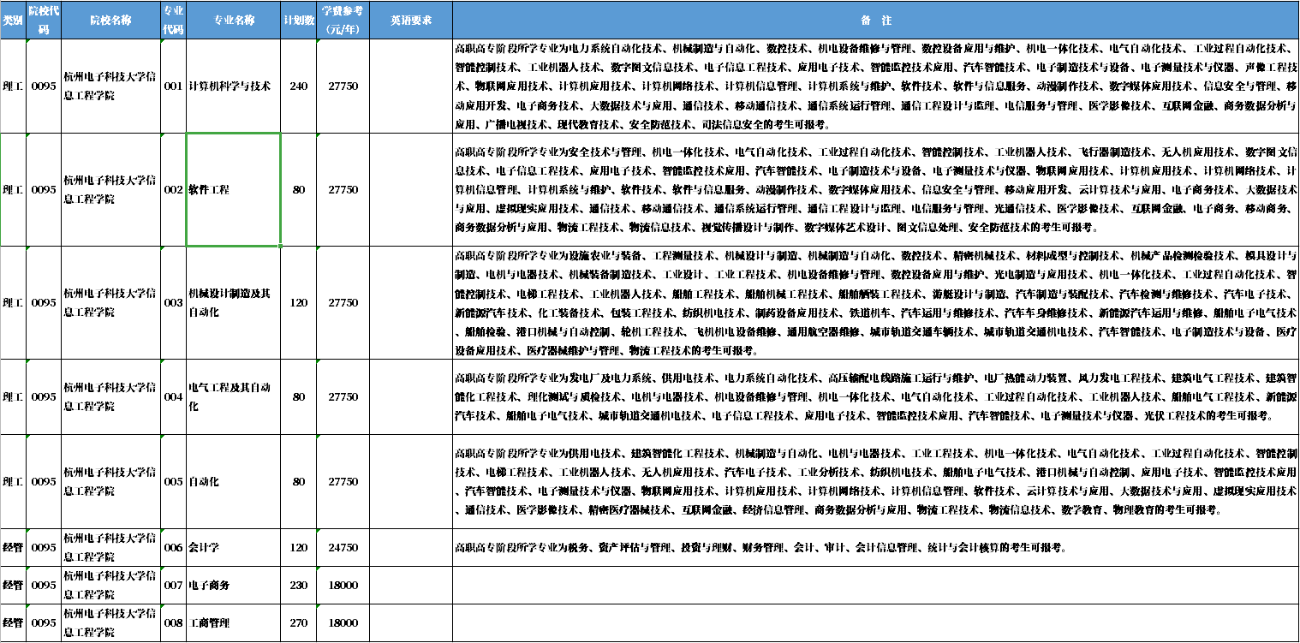This screenshot has width=1300, height=643.
Task: Open the 备注 text for 会计学 row
Action: [x=875, y=547]
